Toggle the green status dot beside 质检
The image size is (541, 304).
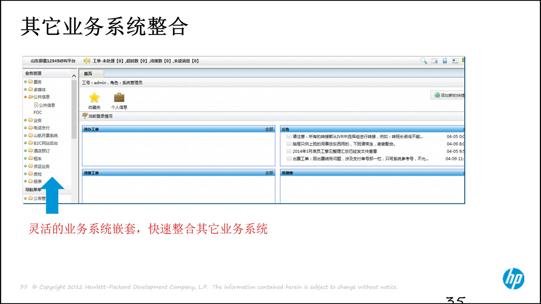[x=26, y=173]
